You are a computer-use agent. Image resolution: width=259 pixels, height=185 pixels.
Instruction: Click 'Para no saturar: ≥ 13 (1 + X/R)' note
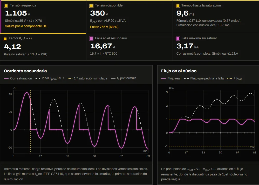26,54
